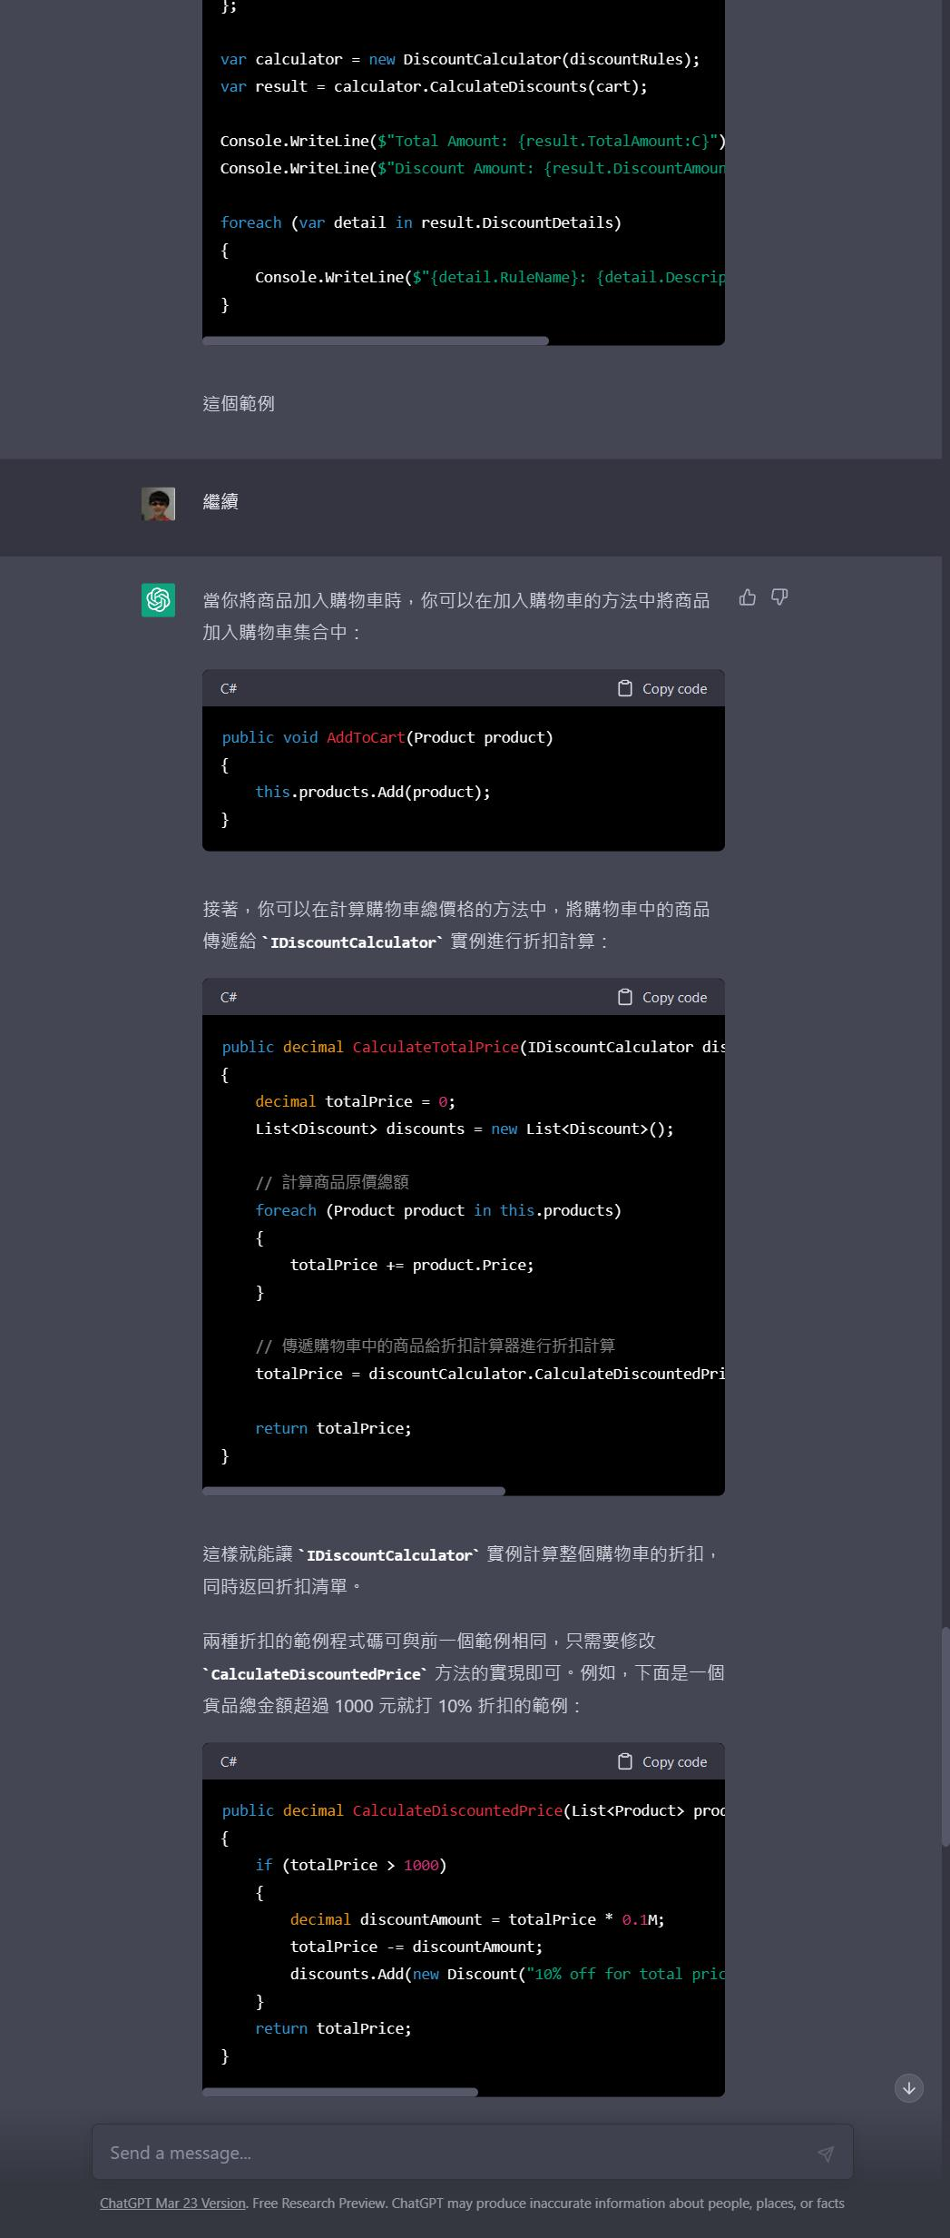Click the this.products.Add(product) code line
The height and width of the screenshot is (2238, 950).
[x=372, y=793]
